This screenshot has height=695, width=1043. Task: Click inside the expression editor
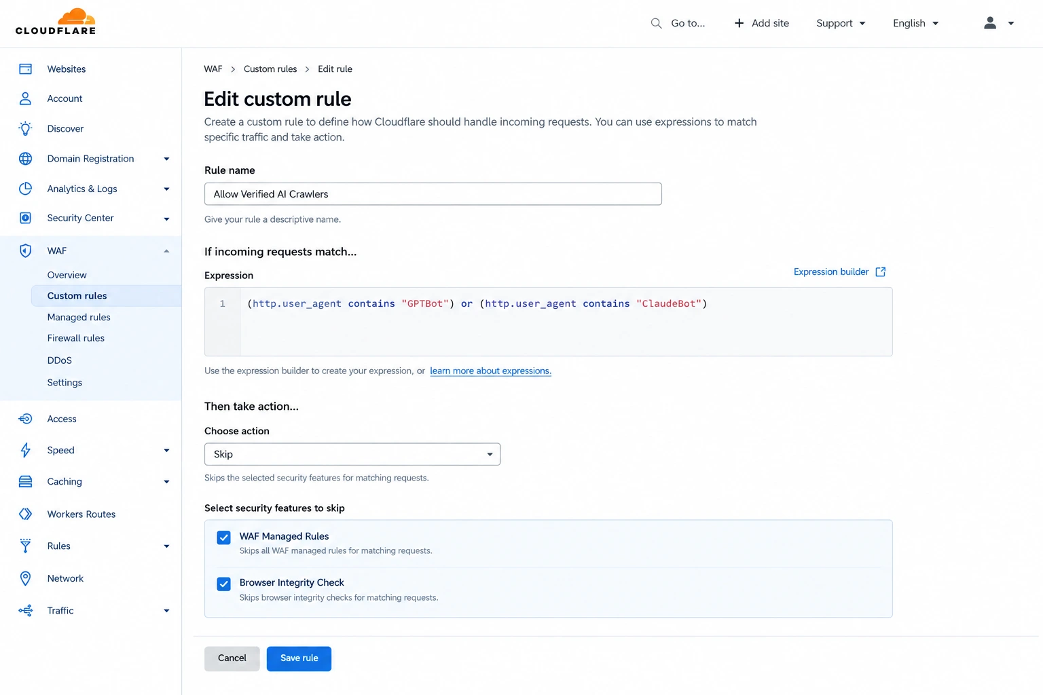tap(549, 322)
